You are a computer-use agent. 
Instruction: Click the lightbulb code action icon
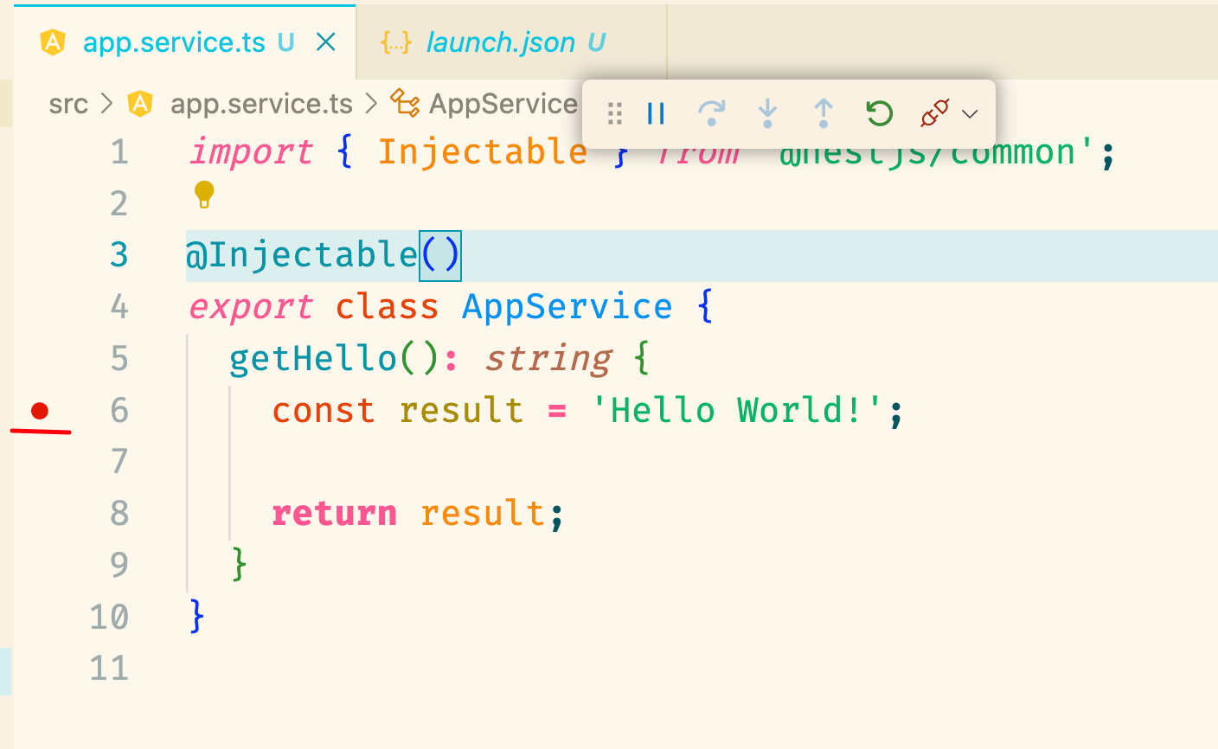coord(204,195)
